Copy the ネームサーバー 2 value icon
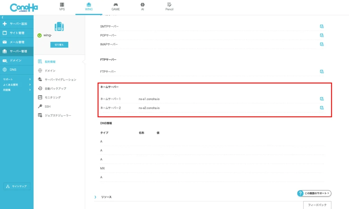 (x=321, y=108)
